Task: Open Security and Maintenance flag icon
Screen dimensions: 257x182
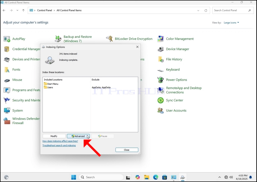Action: (7, 100)
